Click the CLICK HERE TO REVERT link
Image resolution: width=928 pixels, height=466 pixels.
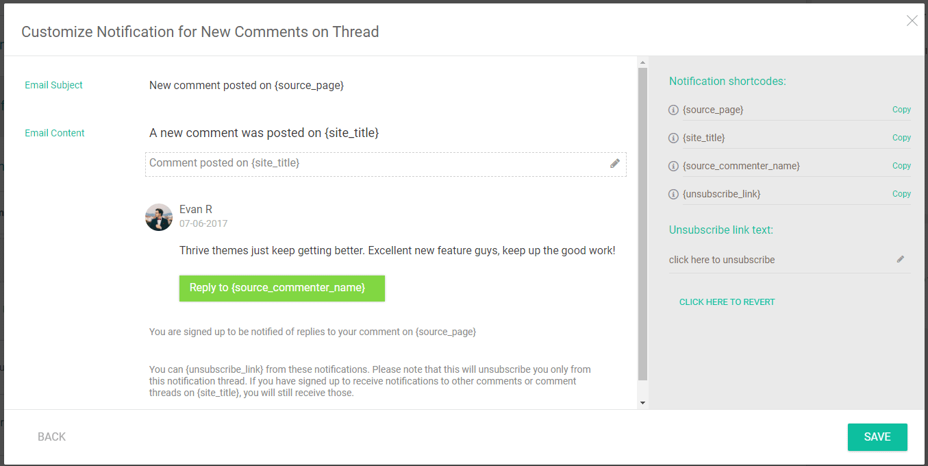pos(727,302)
